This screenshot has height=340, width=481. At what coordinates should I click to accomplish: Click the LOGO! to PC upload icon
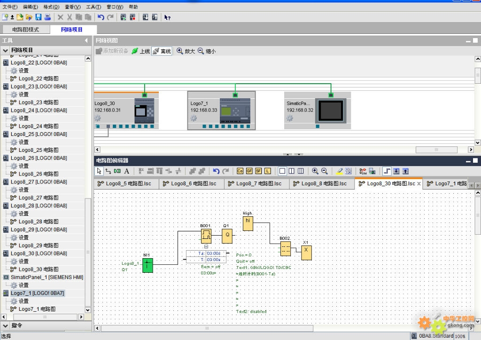pyautogui.click(x=155, y=17)
